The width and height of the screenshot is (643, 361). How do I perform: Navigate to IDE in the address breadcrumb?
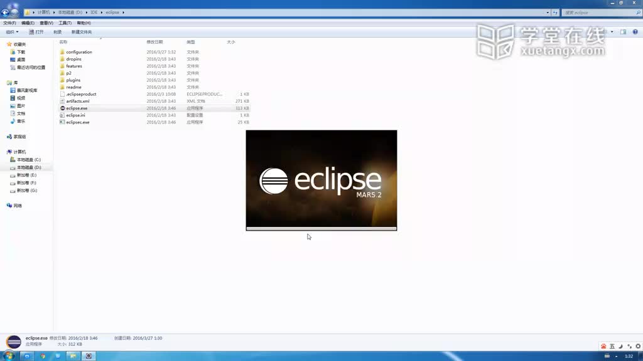94,13
